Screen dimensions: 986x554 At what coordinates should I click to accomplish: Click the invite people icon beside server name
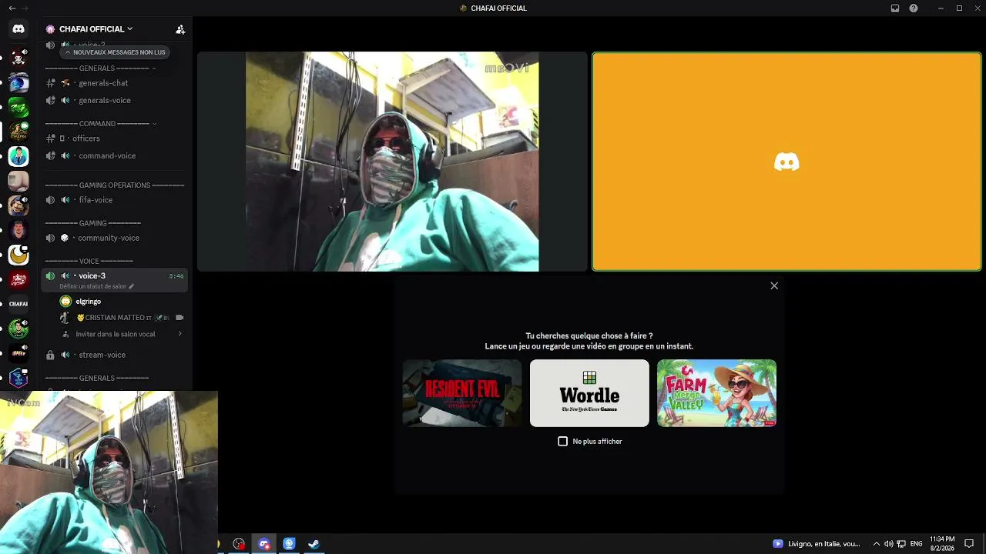tap(180, 29)
